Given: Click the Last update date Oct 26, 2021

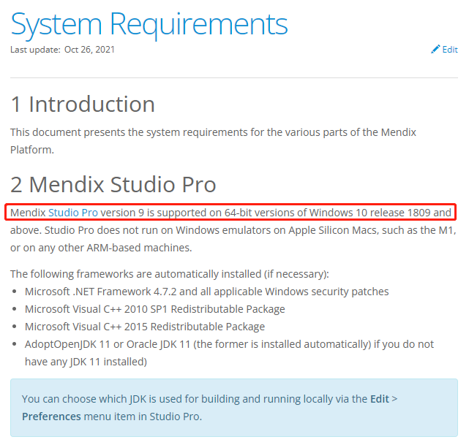Looking at the screenshot, I should click(89, 50).
